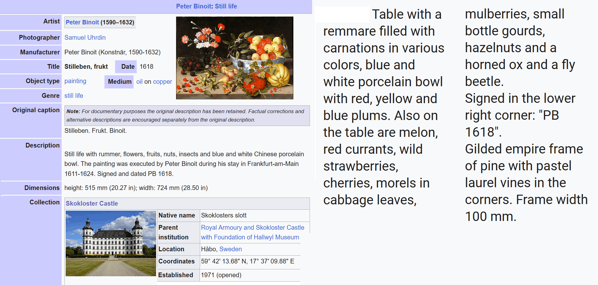This screenshot has width=598, height=285.
Task: Click the 1618 date value
Action: click(x=146, y=67)
